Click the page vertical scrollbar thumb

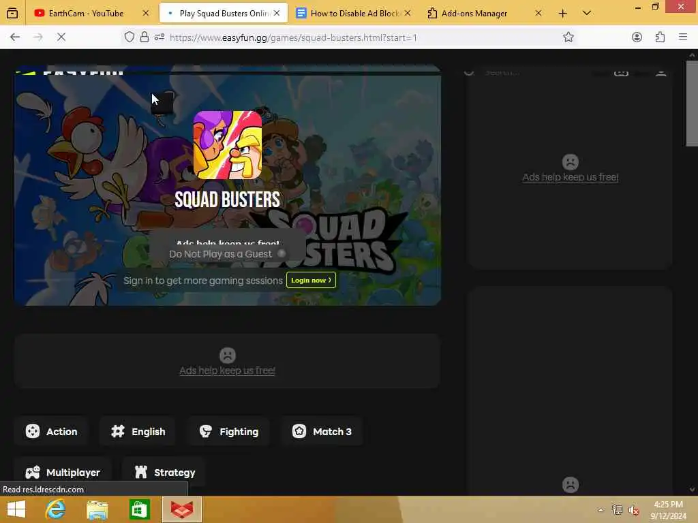pos(692,104)
